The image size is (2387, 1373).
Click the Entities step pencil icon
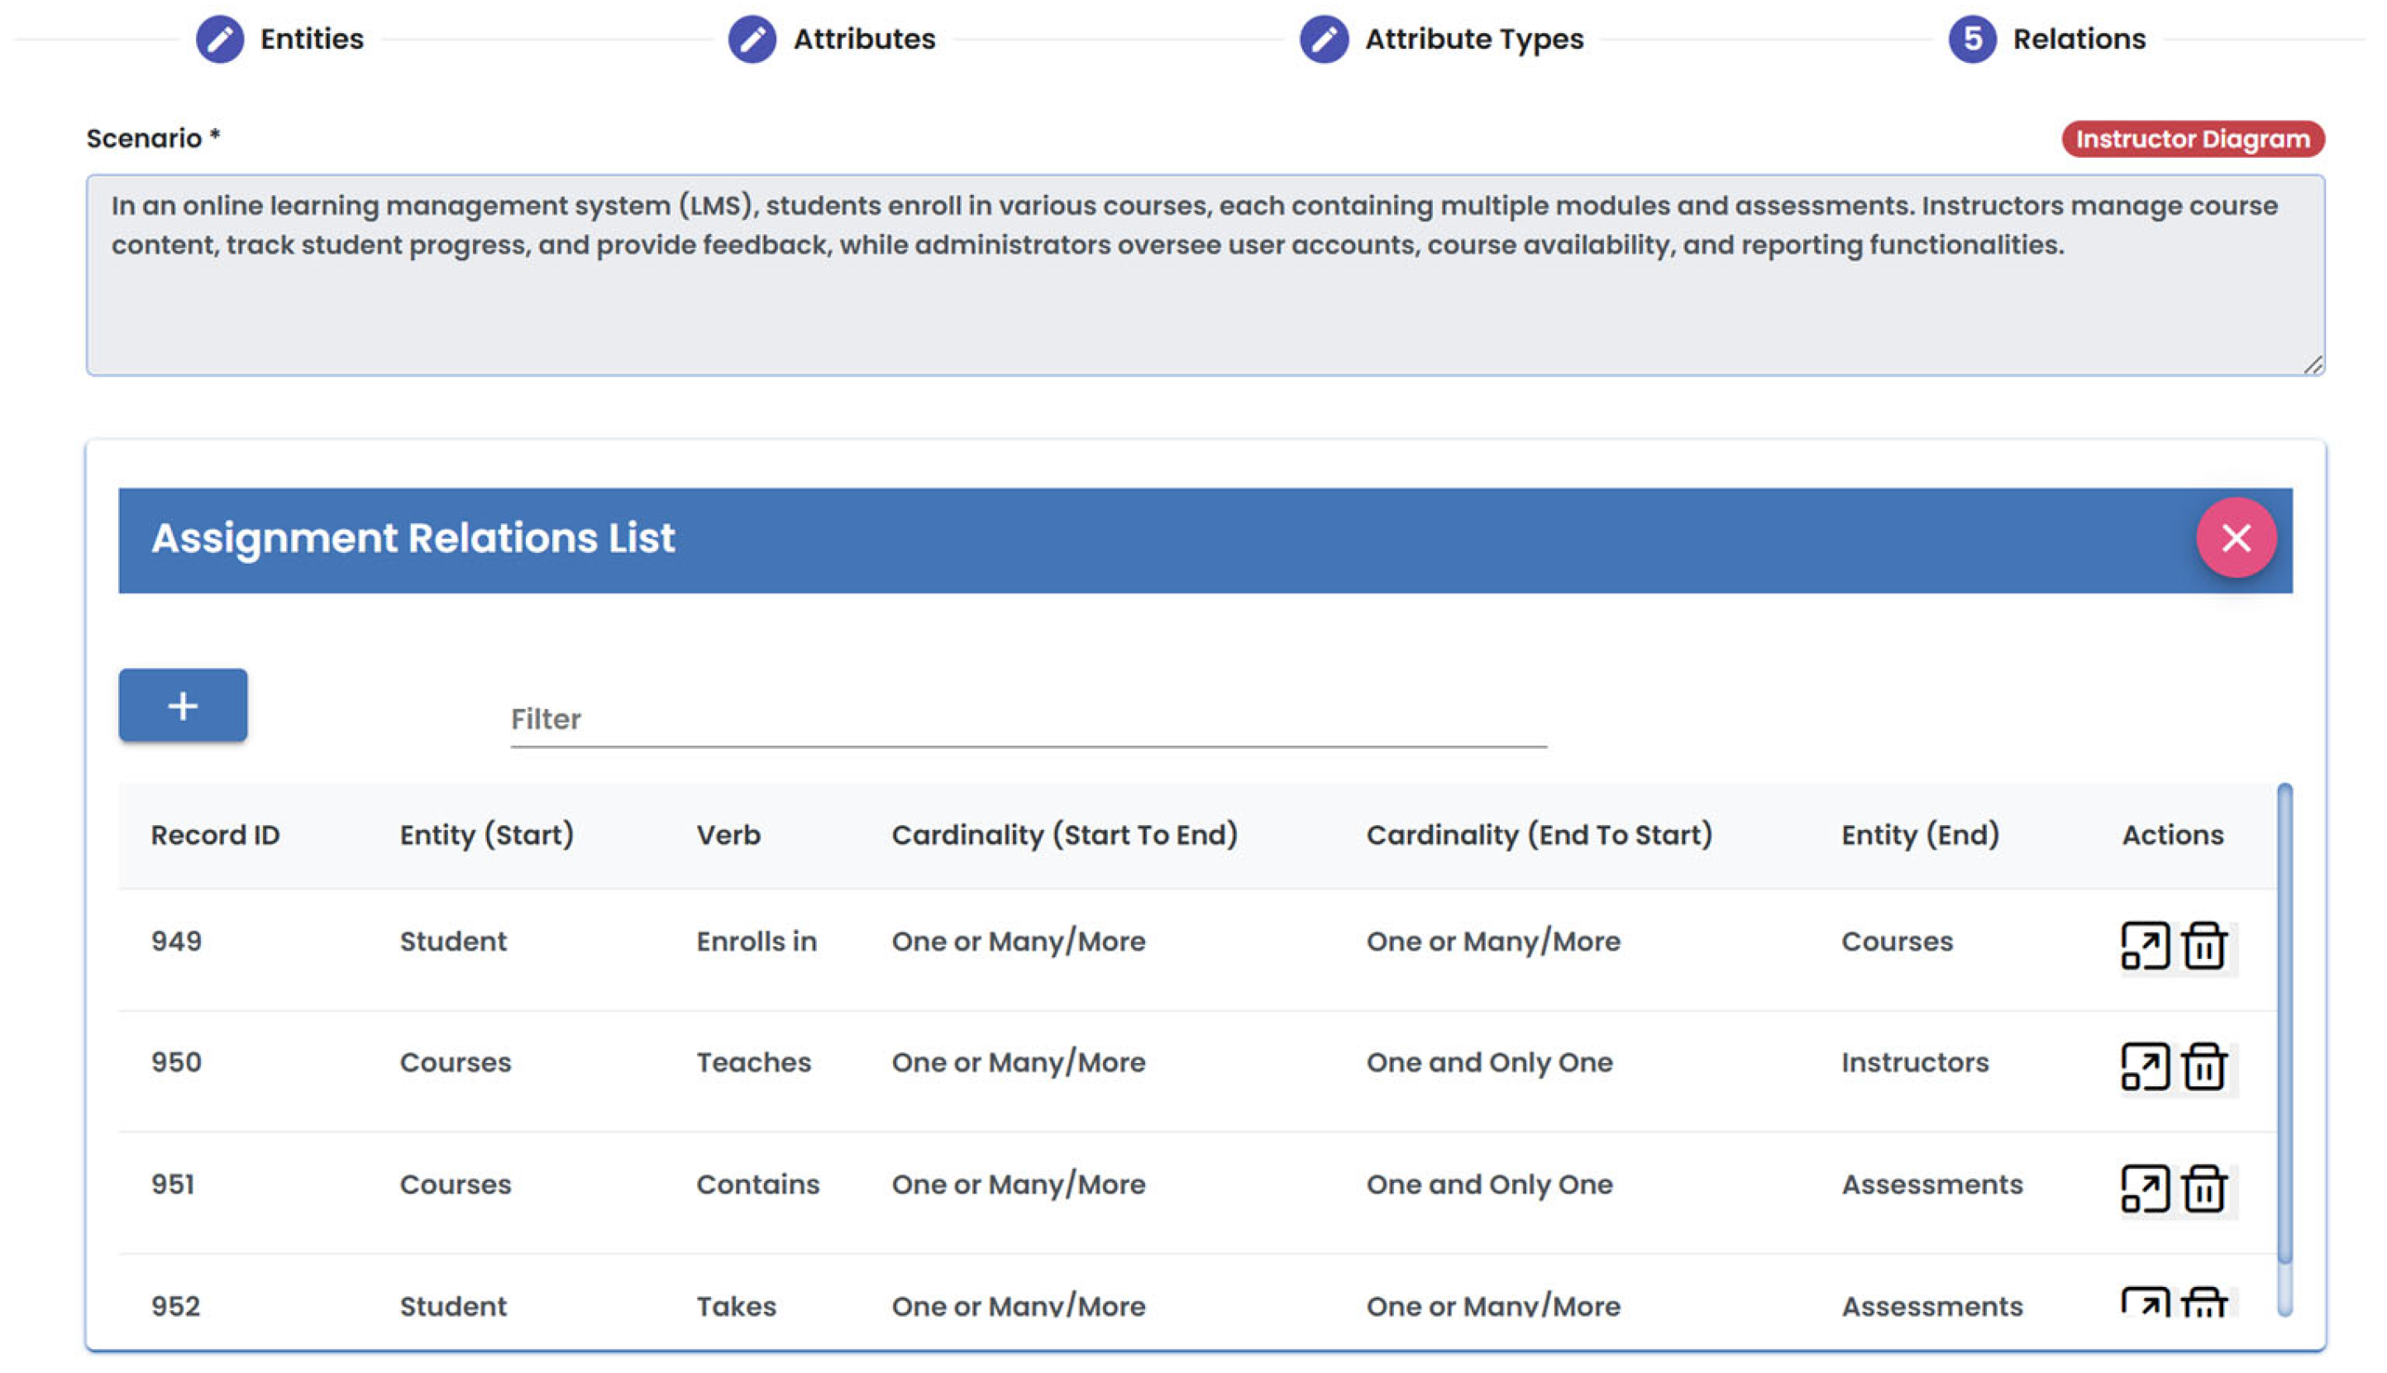click(x=220, y=40)
